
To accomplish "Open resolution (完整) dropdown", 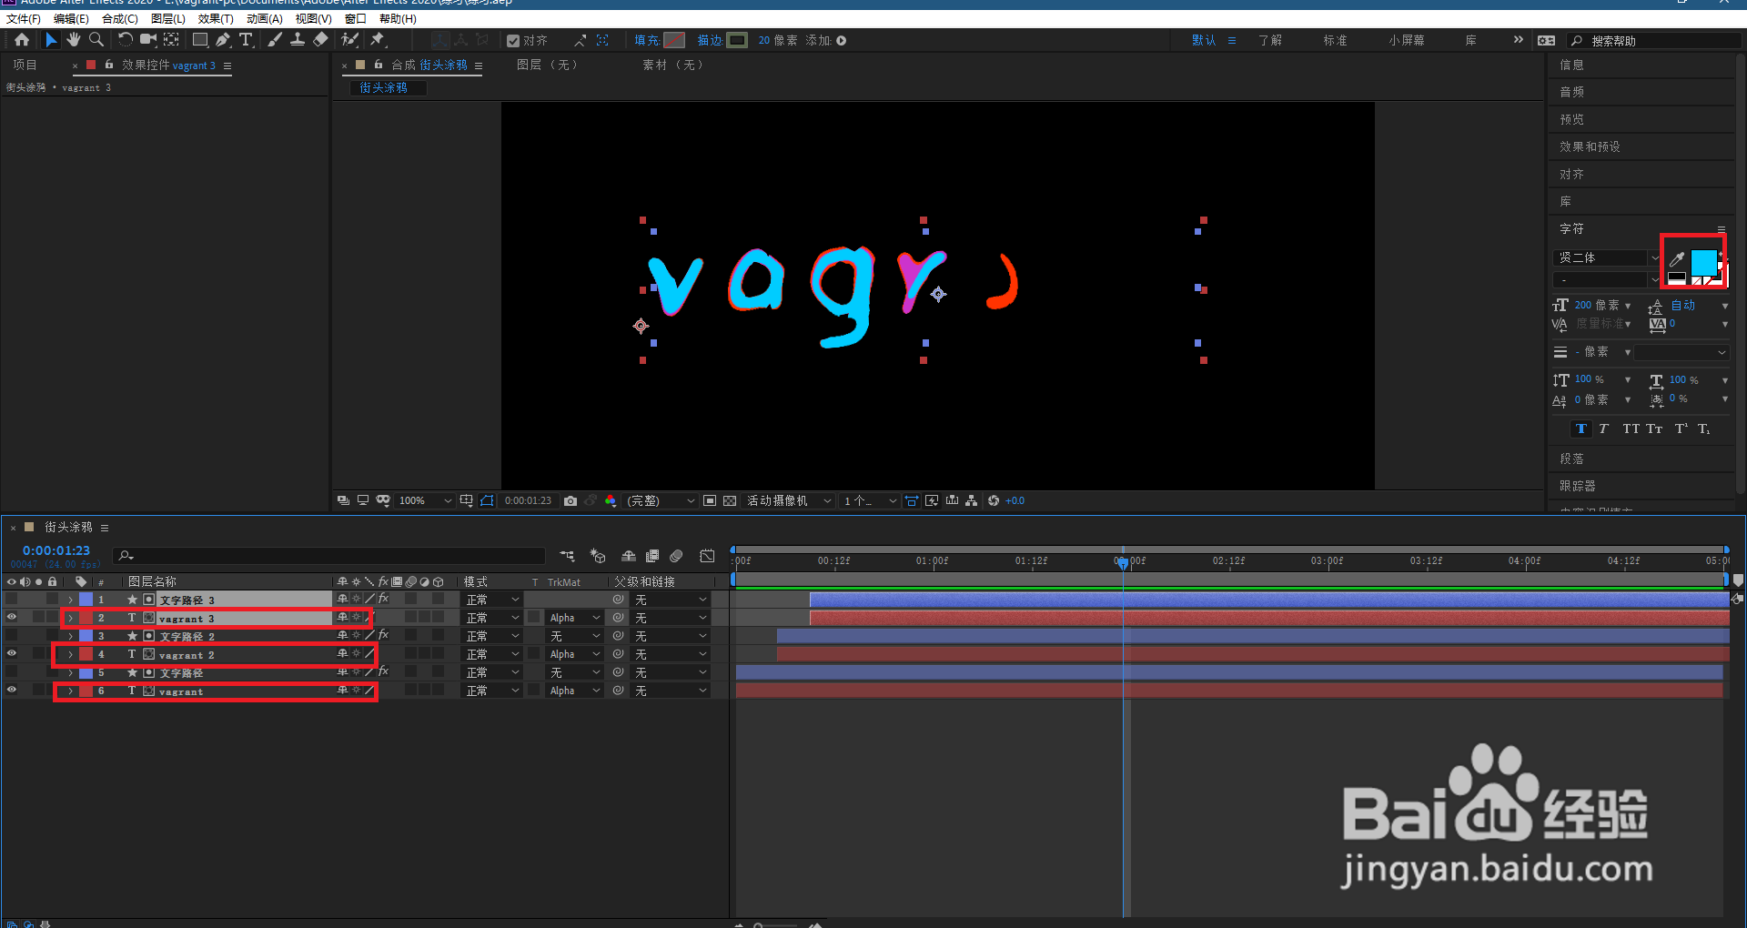I will (661, 500).
